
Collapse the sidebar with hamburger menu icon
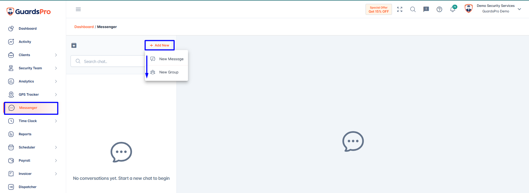(x=78, y=9)
